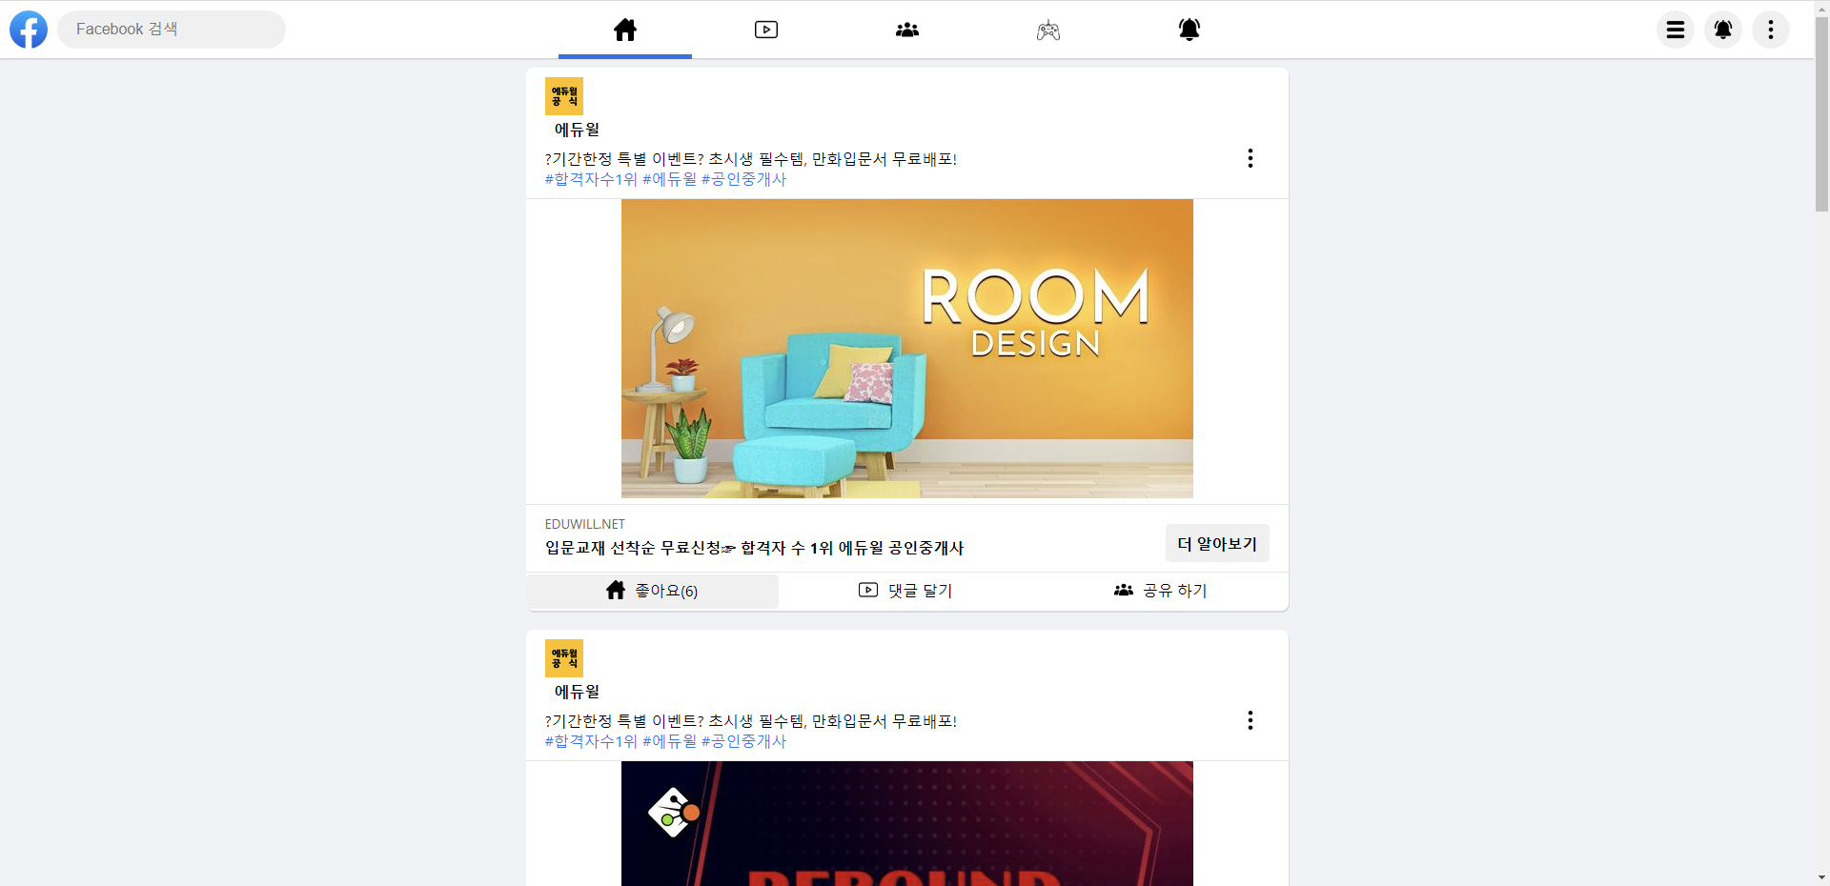Open the Watch video tab
Screen dimensions: 1830x886
click(x=766, y=30)
